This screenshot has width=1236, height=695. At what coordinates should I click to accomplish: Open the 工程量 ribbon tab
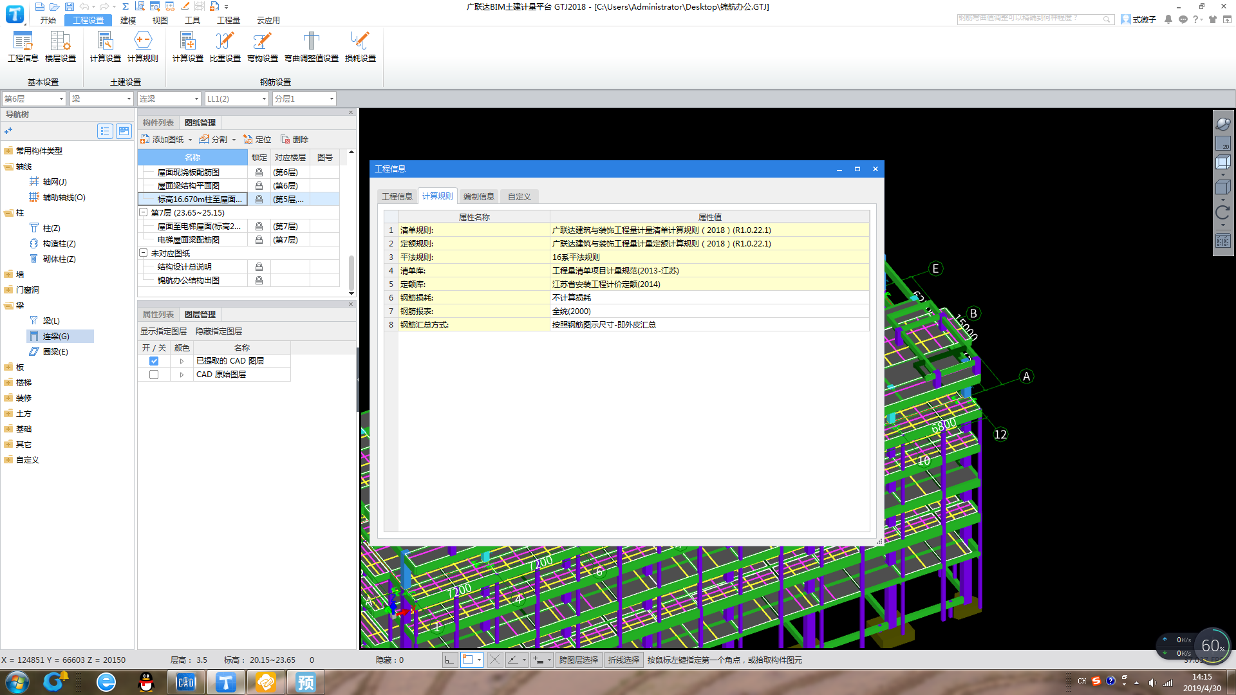pos(229,20)
